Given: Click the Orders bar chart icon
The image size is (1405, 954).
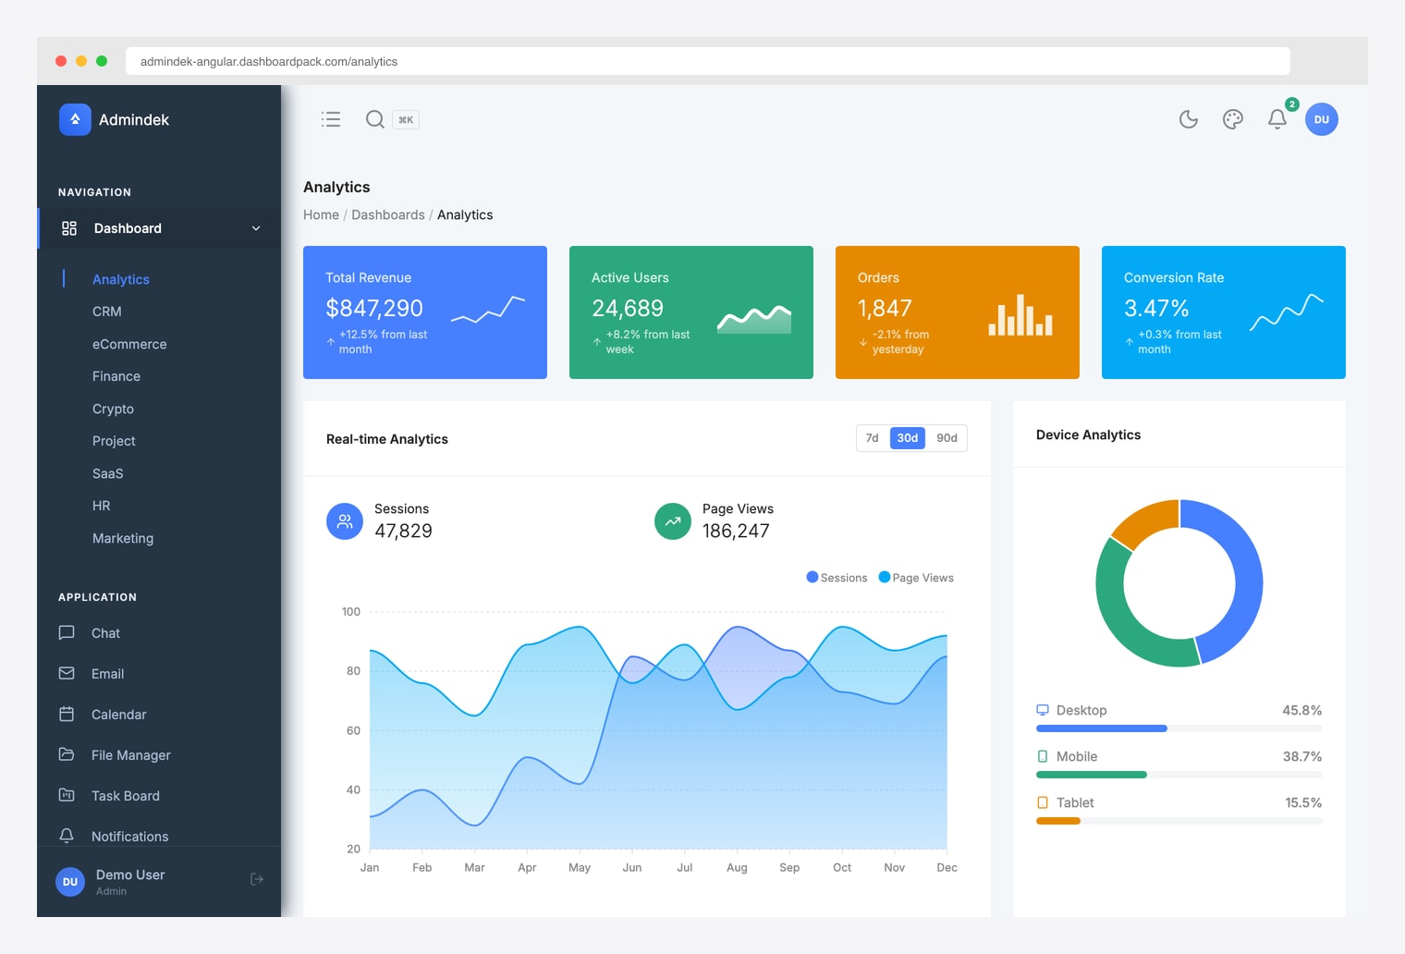Looking at the screenshot, I should click(x=1020, y=315).
